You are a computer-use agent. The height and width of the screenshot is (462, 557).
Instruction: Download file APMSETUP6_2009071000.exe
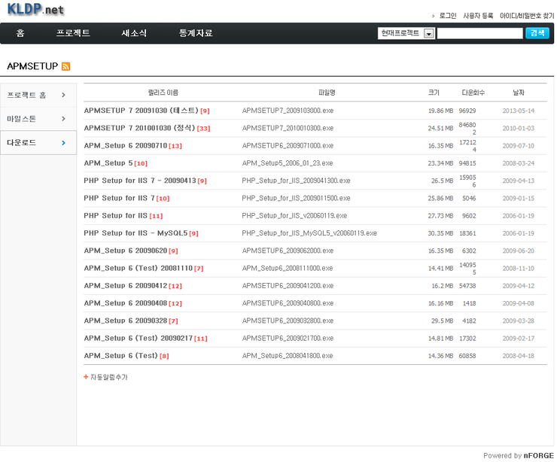coord(288,145)
